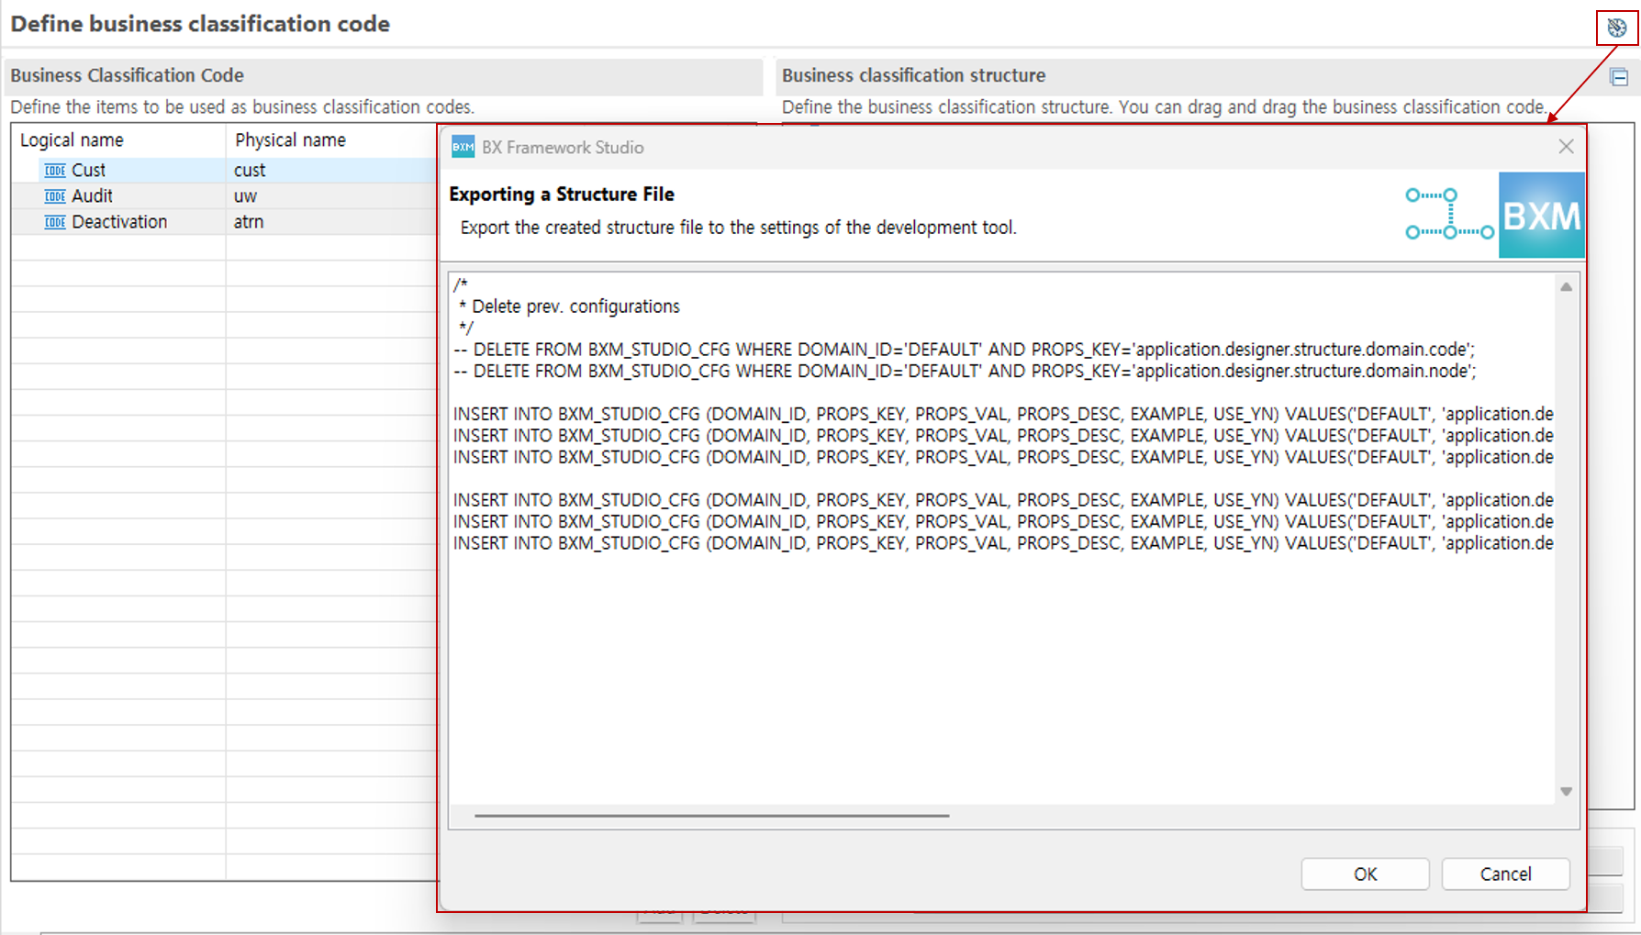Click the export structure file icon
Image resolution: width=1641 pixels, height=935 pixels.
pyautogui.click(x=1616, y=28)
